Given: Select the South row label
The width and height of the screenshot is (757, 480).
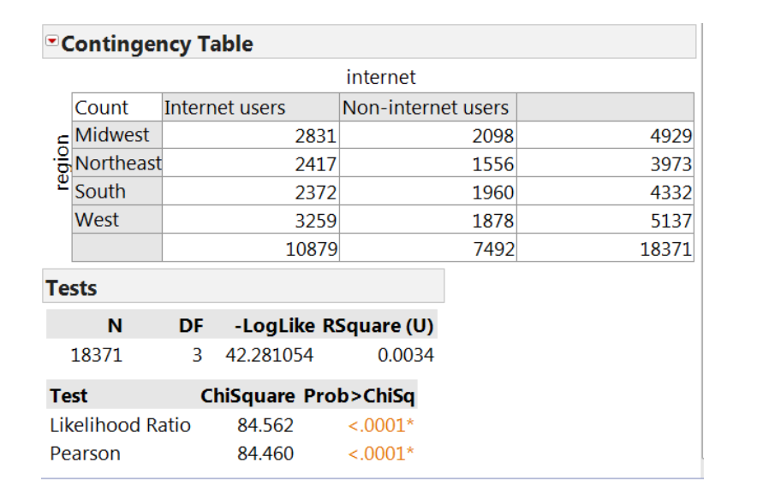Looking at the screenshot, I should tap(116, 192).
